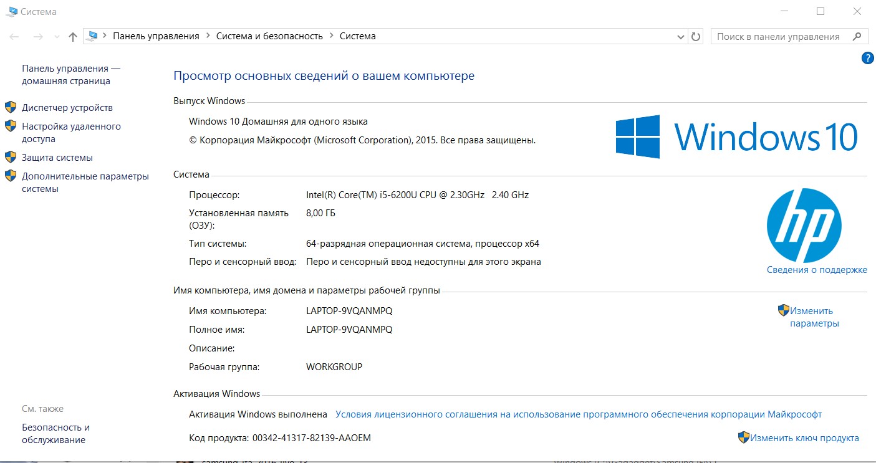Go up one level arrow
The width and height of the screenshot is (876, 463).
coord(73,37)
